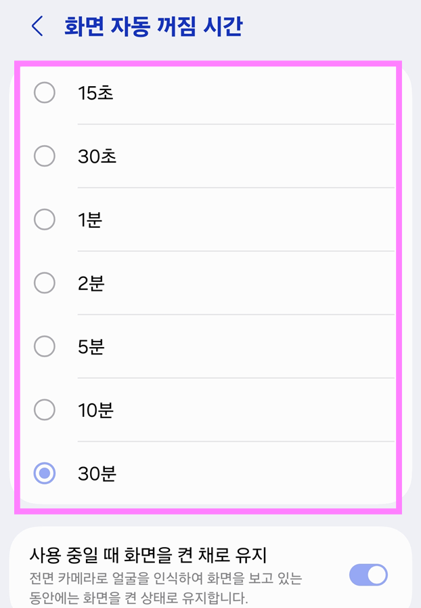Screen dimensions: 421x608
Task: Select the 5분 screen timeout option
Action: [x=44, y=346]
